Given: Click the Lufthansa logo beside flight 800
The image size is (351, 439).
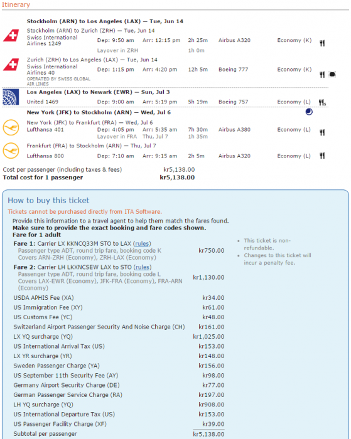Looking at the screenshot, I should pyautogui.click(x=11, y=151).
